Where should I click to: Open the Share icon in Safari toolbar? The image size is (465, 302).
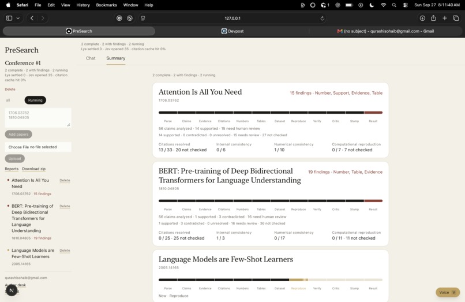pyautogui.click(x=433, y=18)
